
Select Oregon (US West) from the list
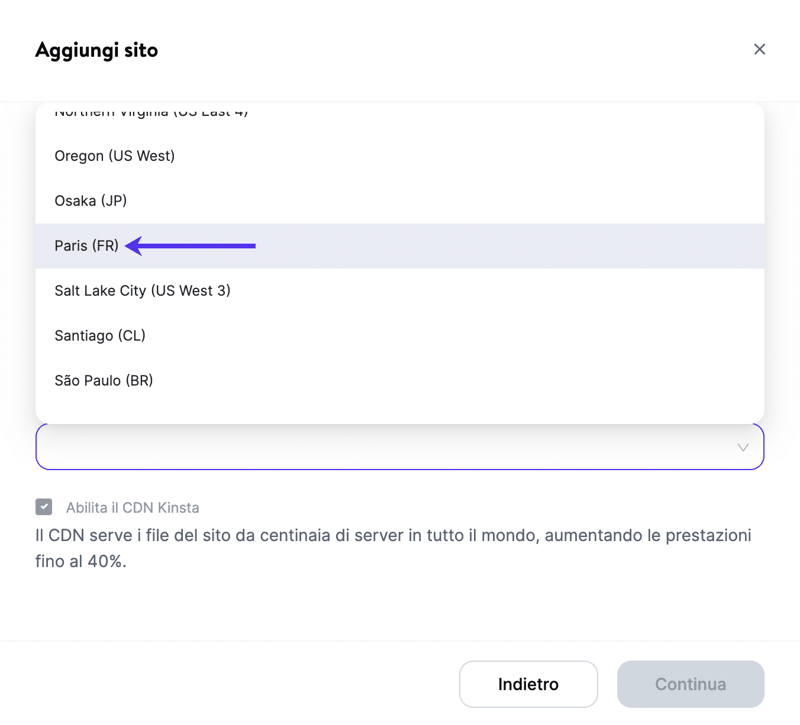click(x=115, y=156)
